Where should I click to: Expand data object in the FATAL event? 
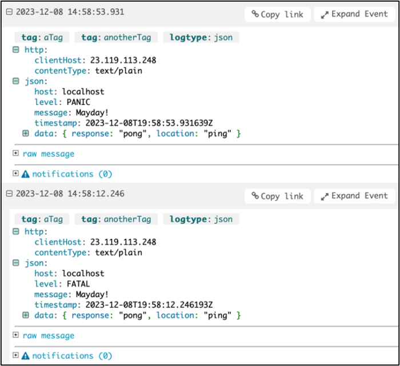(26, 315)
